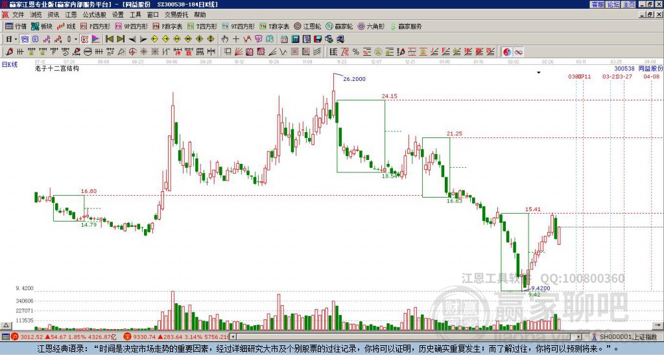The height and width of the screenshot is (355, 664).
Task: Click the 主页 button in title bar
Action: 629,5
